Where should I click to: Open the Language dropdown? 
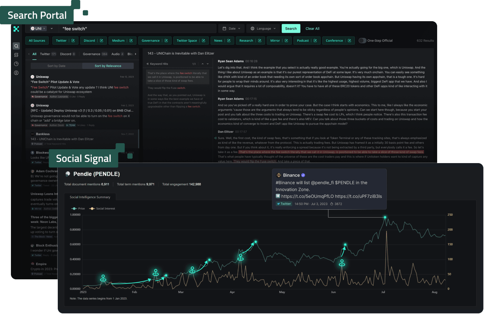pos(263,29)
